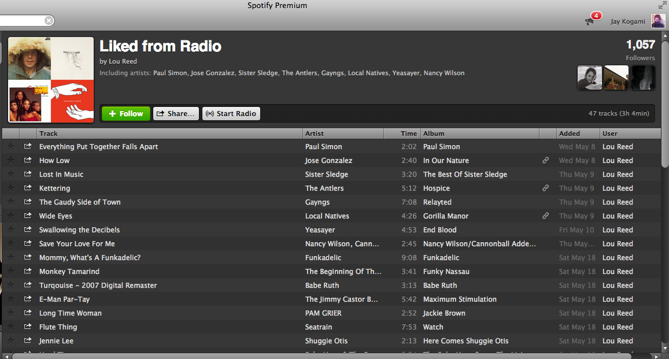Star the track Swallowing the Decibels
Screen dimensions: 669x359
[10, 230]
